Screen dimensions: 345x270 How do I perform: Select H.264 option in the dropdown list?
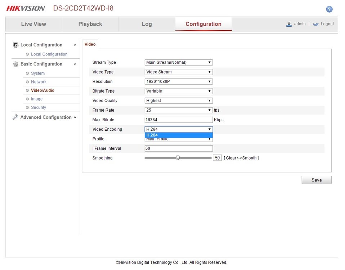(179, 135)
